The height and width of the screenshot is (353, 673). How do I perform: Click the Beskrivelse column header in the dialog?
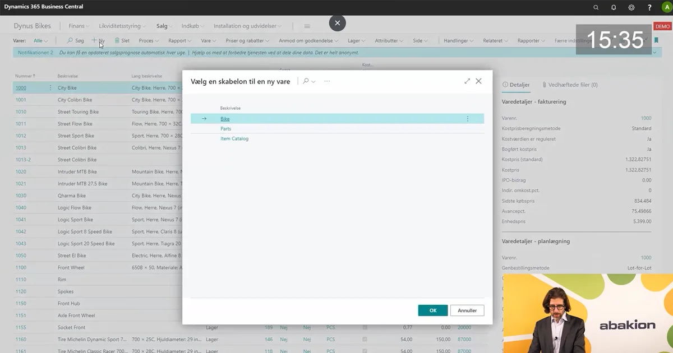[x=231, y=108]
